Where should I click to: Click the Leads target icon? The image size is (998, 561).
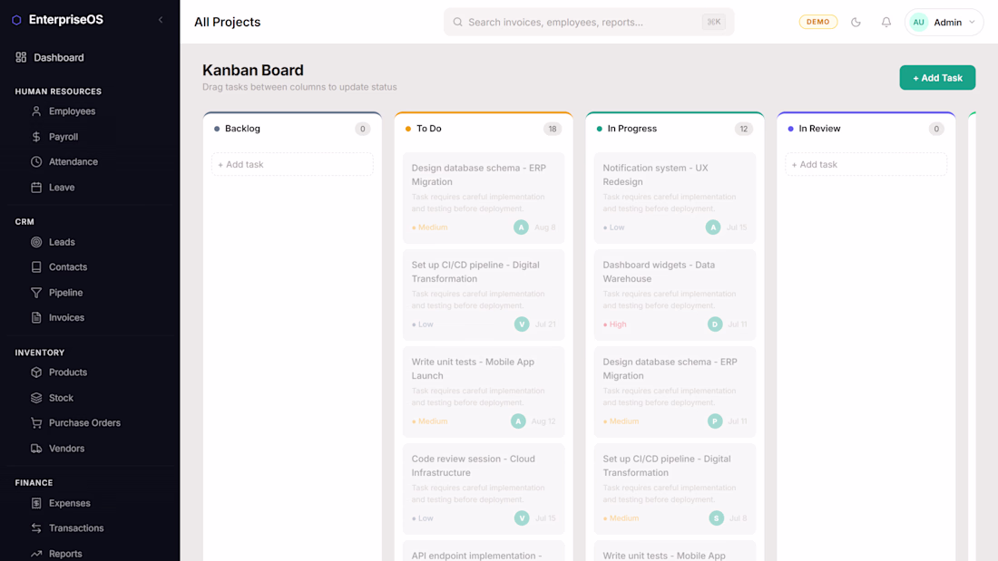36,242
